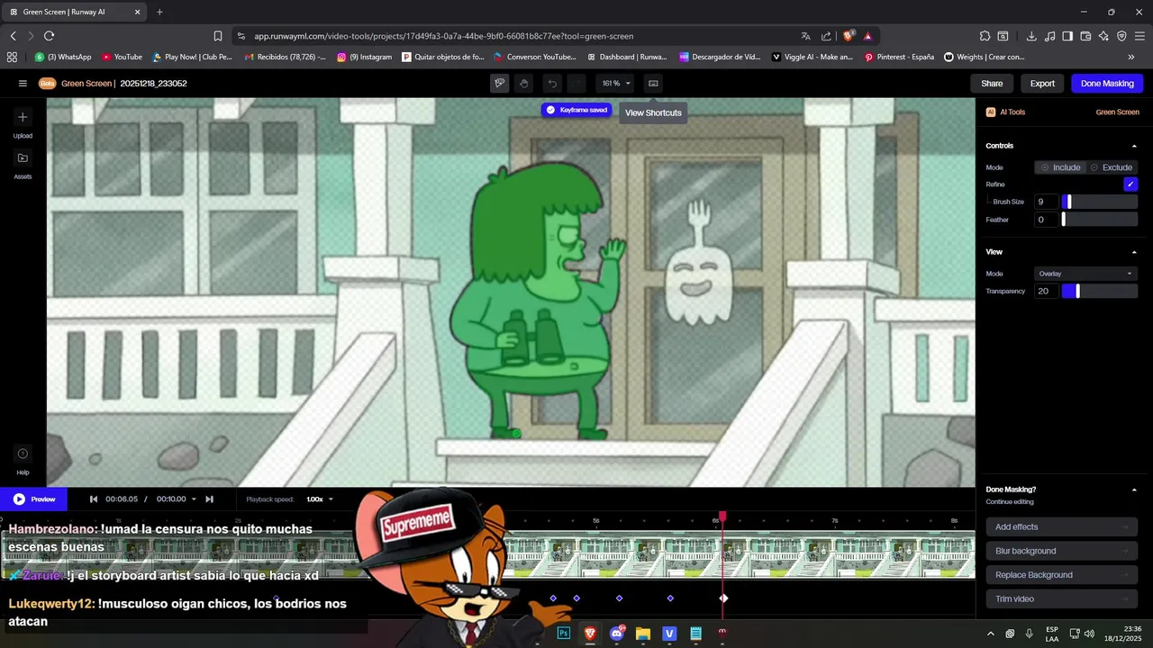The image size is (1153, 648).
Task: Open the Brave taskbar icon
Action: [x=590, y=634]
